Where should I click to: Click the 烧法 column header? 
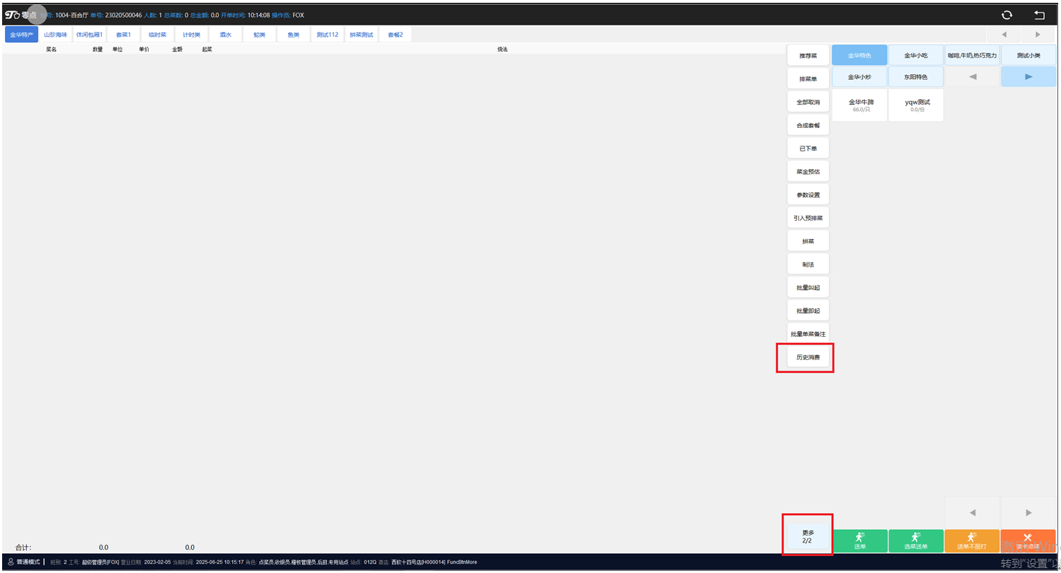[x=503, y=50]
